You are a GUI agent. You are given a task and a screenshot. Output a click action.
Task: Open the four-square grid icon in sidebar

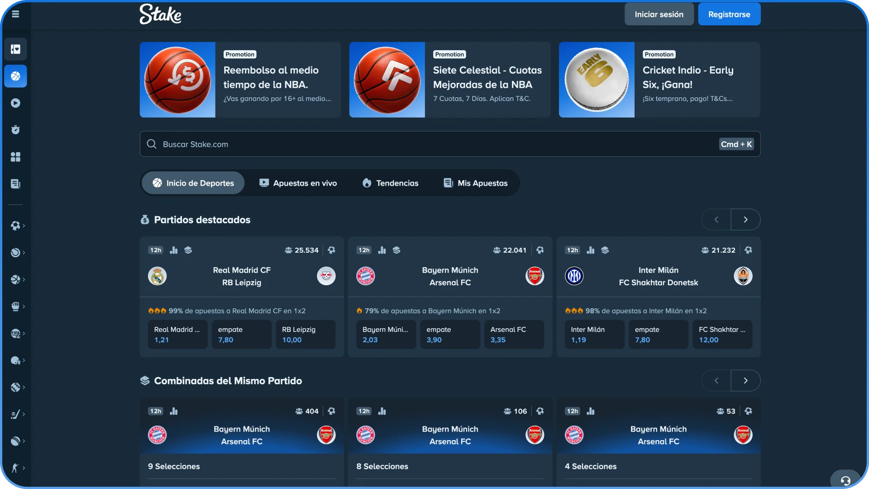pyautogui.click(x=15, y=157)
